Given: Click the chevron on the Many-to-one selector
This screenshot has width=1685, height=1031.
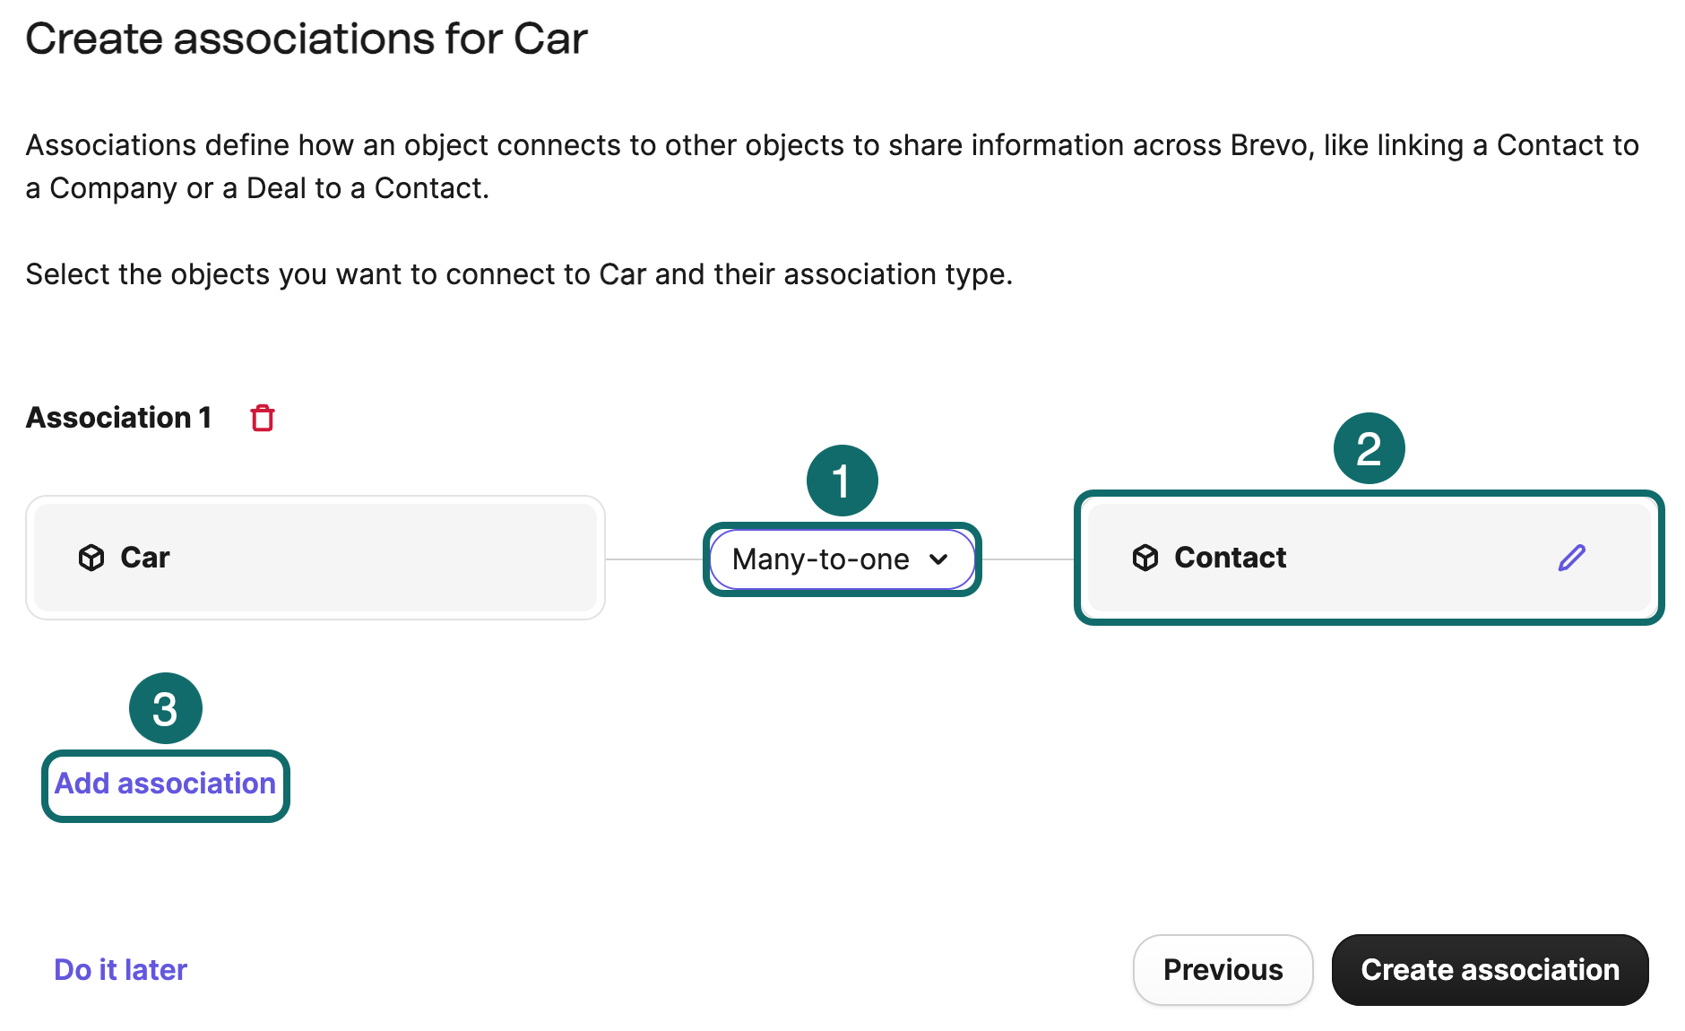Looking at the screenshot, I should coord(939,559).
